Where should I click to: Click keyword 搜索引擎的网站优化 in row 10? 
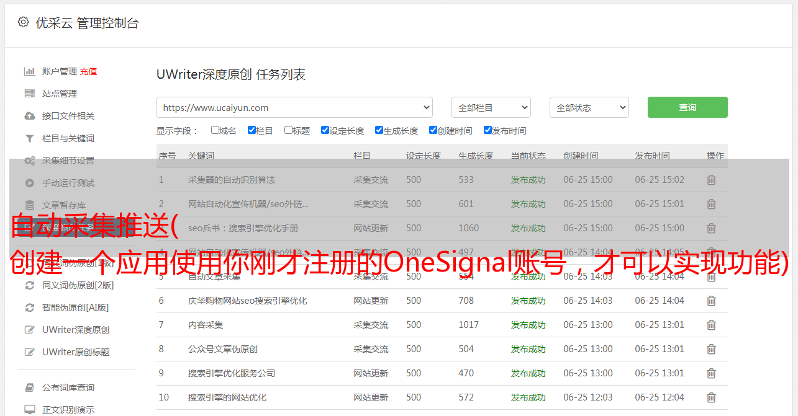(x=227, y=397)
